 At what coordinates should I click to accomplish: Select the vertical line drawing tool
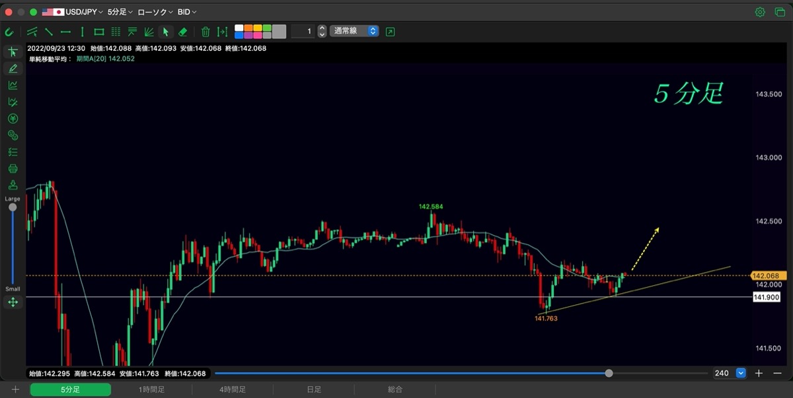82,31
